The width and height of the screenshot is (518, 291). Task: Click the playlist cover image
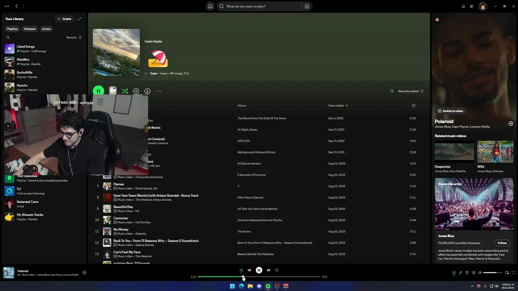click(116, 53)
